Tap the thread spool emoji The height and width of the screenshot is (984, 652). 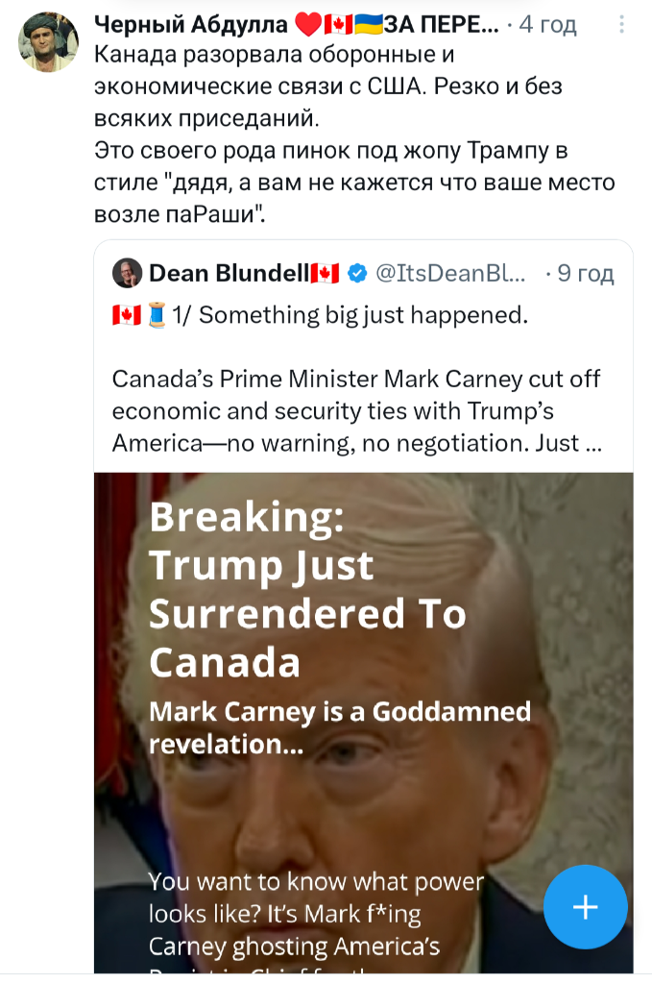click(158, 315)
